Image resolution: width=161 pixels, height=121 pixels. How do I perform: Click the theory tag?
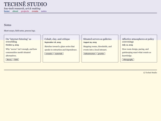tap(9, 59)
